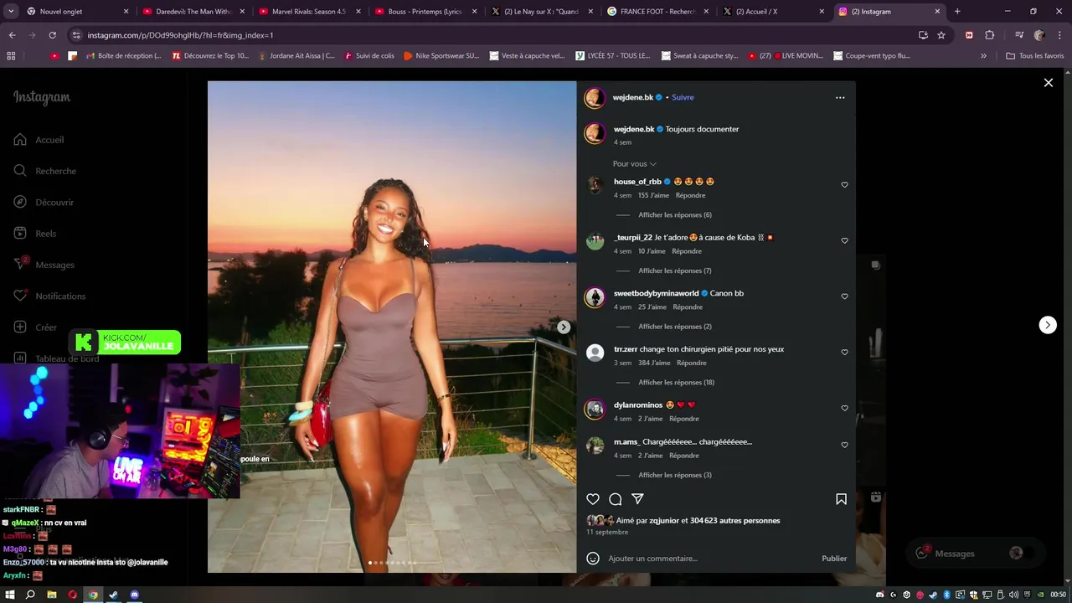The height and width of the screenshot is (603, 1072).
Task: Reload the page
Action: click(52, 35)
